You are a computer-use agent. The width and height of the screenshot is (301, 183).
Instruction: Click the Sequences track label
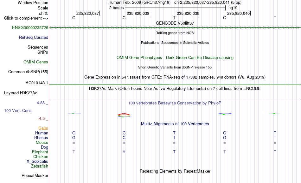pos(38,47)
